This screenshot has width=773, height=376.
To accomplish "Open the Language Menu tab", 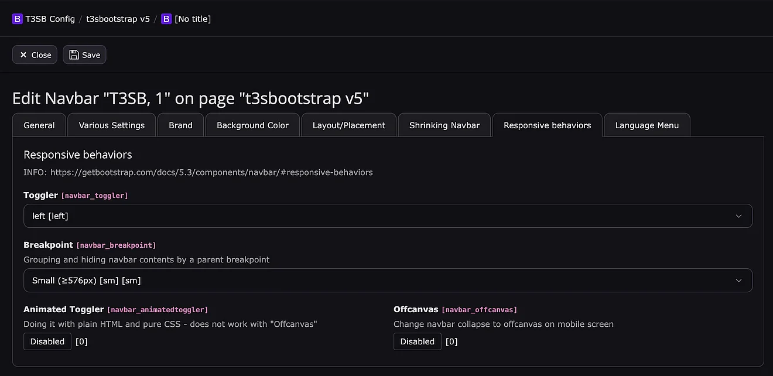I will click(x=647, y=125).
